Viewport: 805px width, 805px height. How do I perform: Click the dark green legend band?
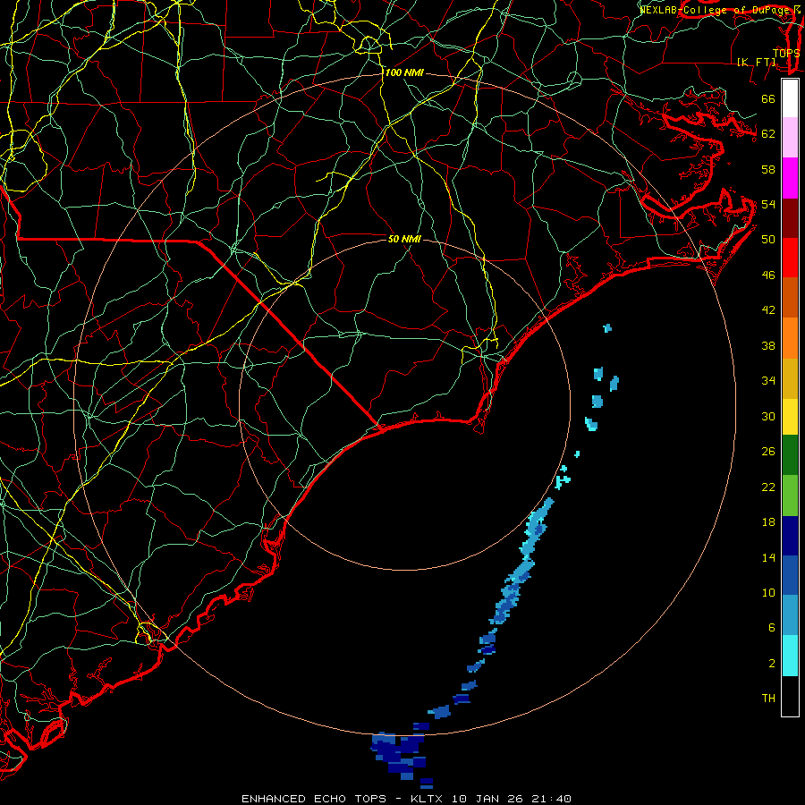click(790, 455)
